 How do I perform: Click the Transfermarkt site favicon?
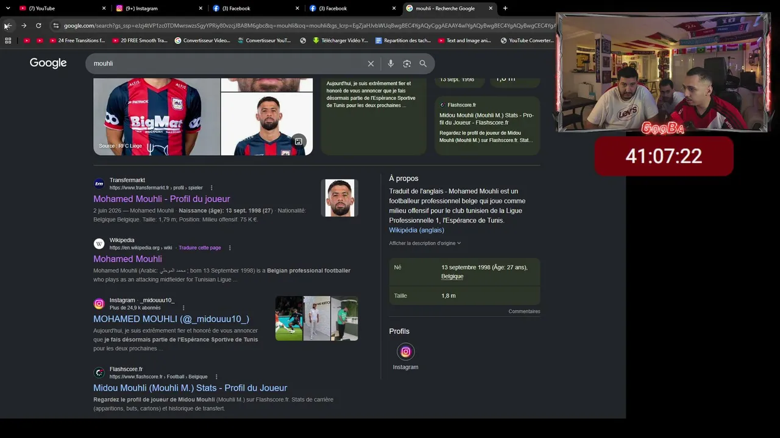point(99,184)
